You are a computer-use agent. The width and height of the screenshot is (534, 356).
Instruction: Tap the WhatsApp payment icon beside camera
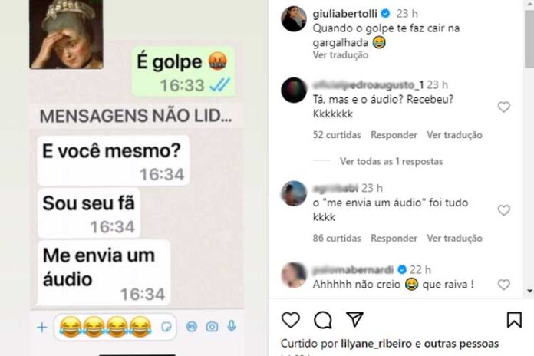coord(192,327)
